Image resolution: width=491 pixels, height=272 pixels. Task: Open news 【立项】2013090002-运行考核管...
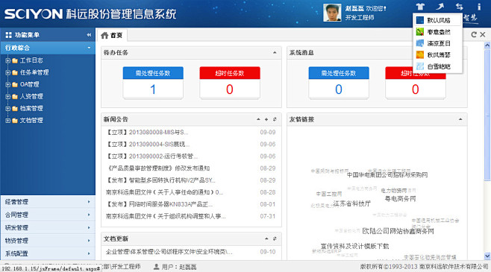152,156
